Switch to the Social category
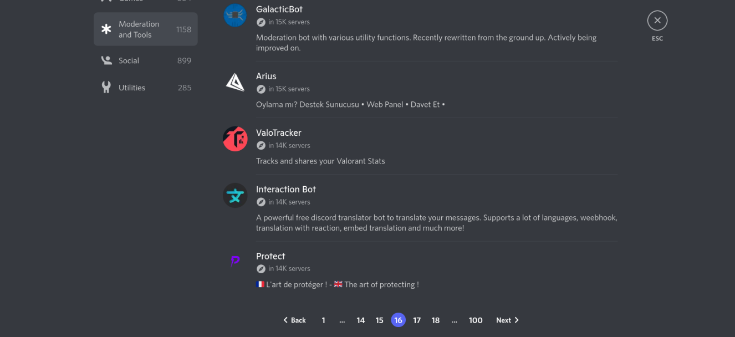Viewport: 735px width, 337px height. [x=129, y=60]
